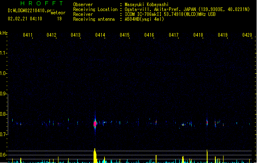Click the date stamp 02.02.21 04:10
The height and width of the screenshot is (163, 257).
(25, 19)
